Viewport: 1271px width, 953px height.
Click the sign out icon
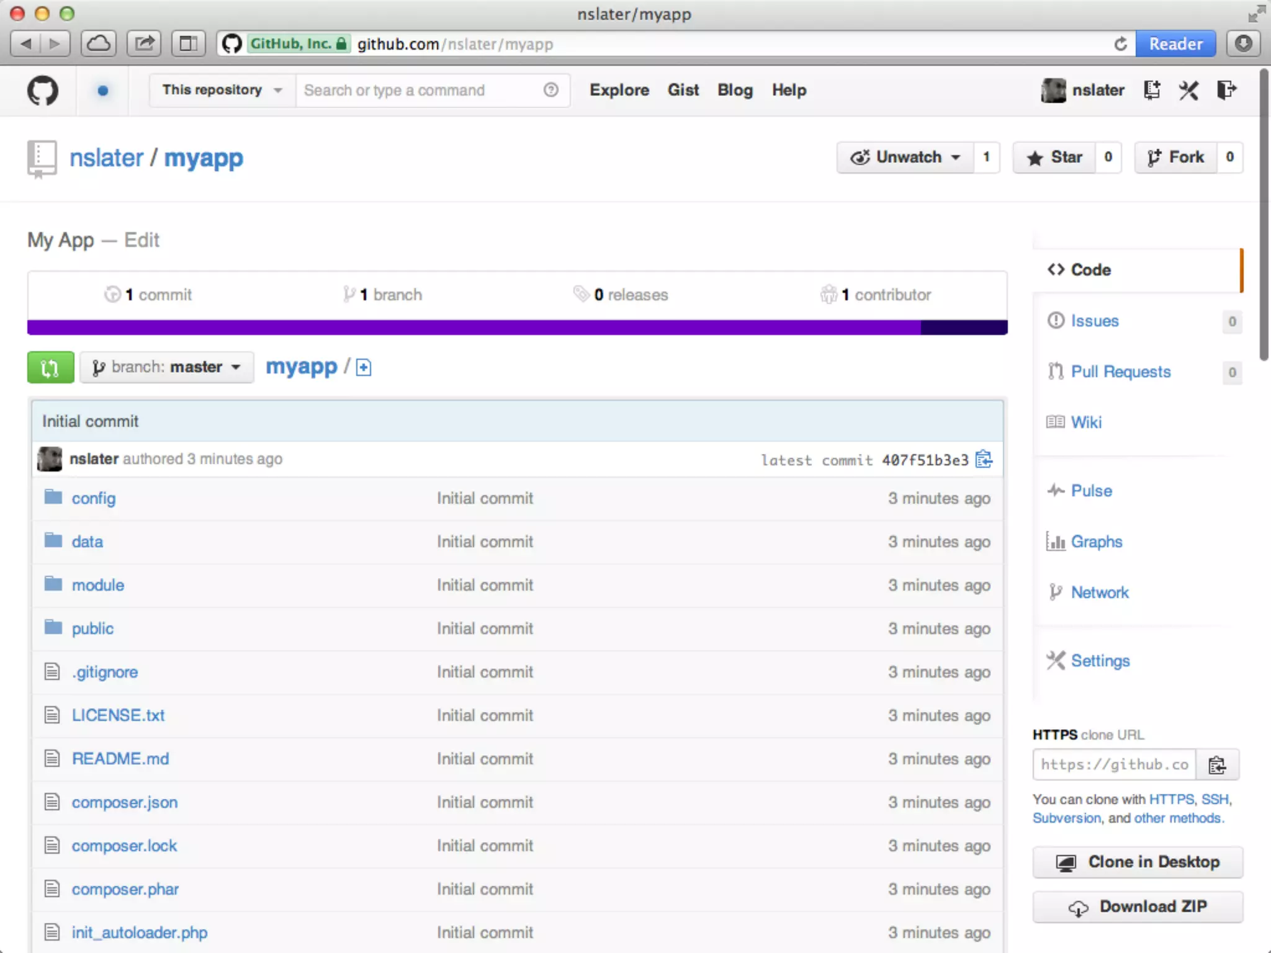coord(1226,91)
